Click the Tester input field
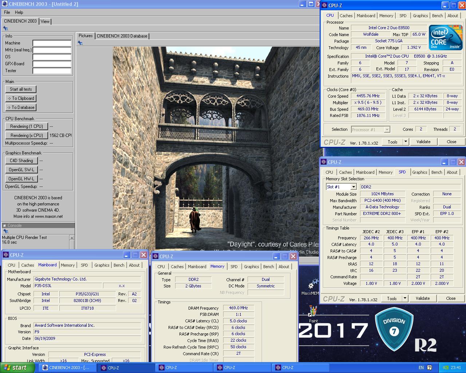Image resolution: width=466 pixels, height=373 pixels. tap(52, 71)
